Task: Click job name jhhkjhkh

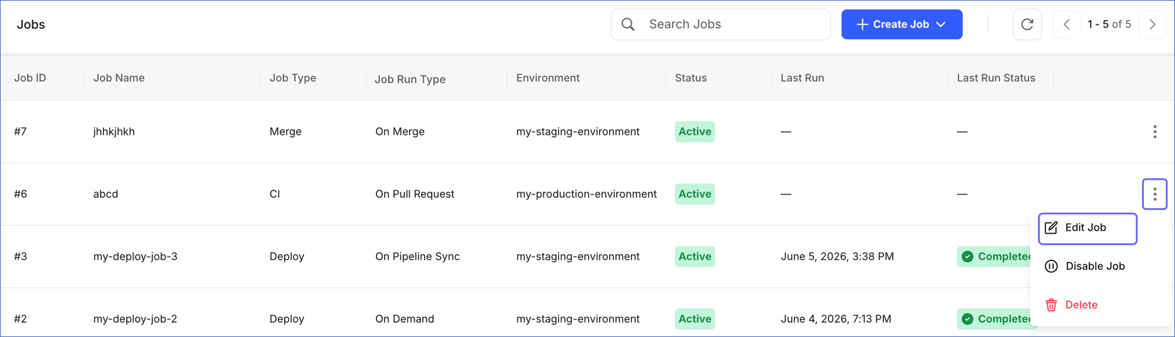Action: [114, 132]
